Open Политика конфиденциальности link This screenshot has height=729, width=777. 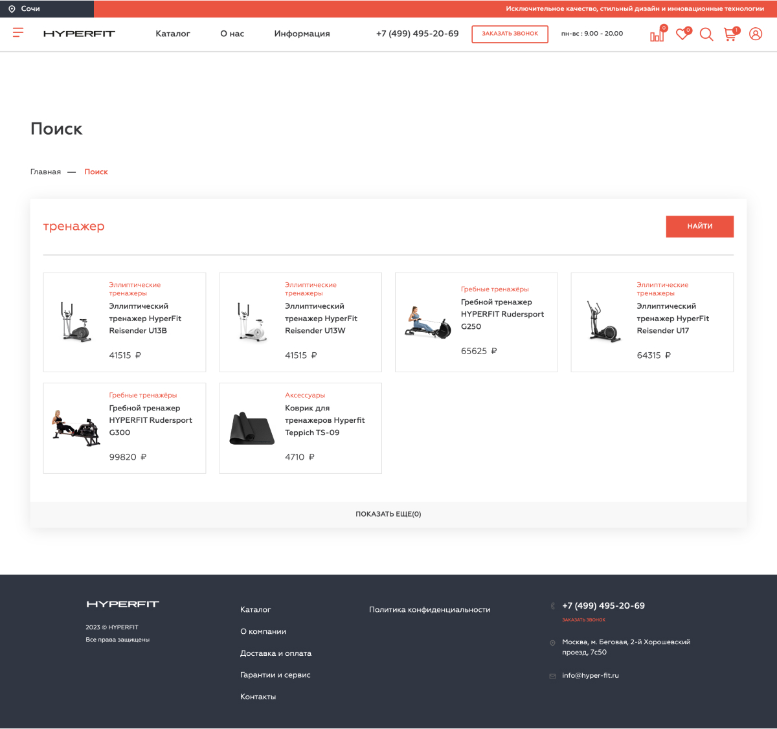(x=430, y=610)
